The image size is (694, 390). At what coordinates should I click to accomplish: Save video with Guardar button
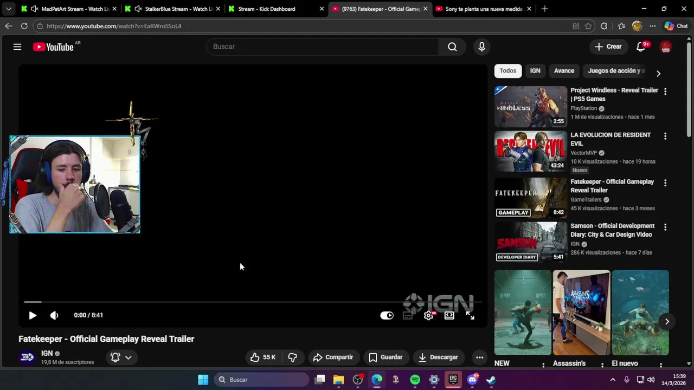(x=385, y=357)
